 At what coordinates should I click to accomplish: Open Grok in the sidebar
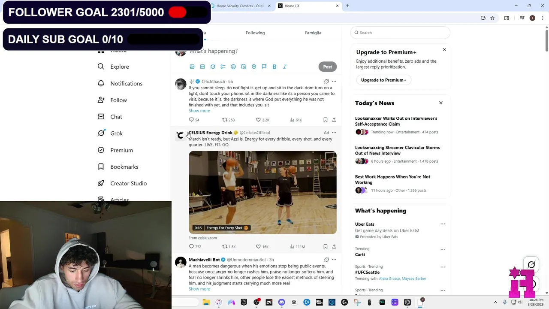pyautogui.click(x=110, y=133)
